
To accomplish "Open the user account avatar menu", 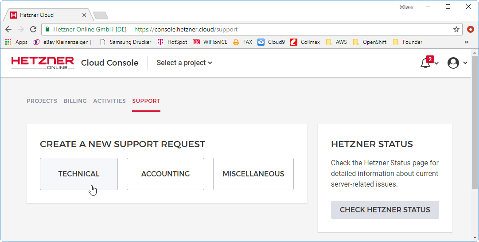I will point(453,63).
